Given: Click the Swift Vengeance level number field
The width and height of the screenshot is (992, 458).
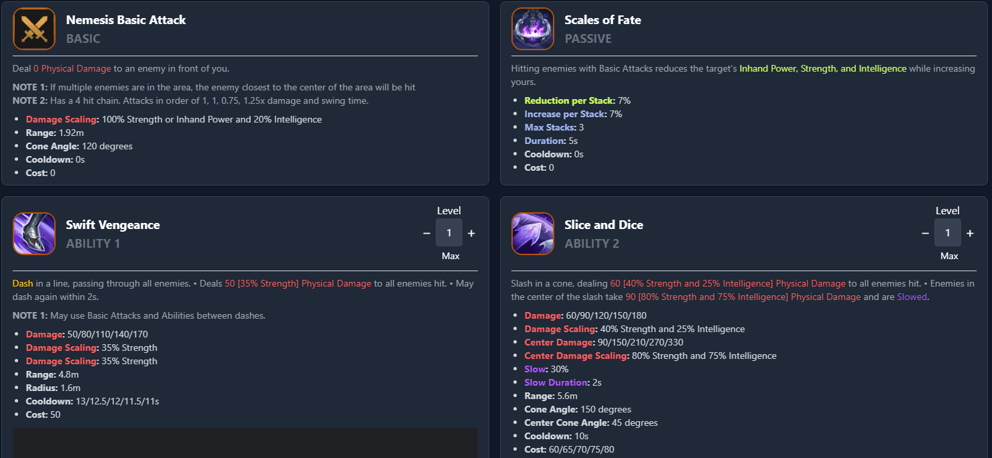Looking at the screenshot, I should tap(449, 233).
